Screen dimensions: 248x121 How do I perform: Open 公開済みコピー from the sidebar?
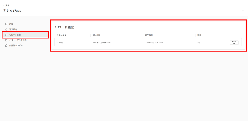(x=16, y=46)
